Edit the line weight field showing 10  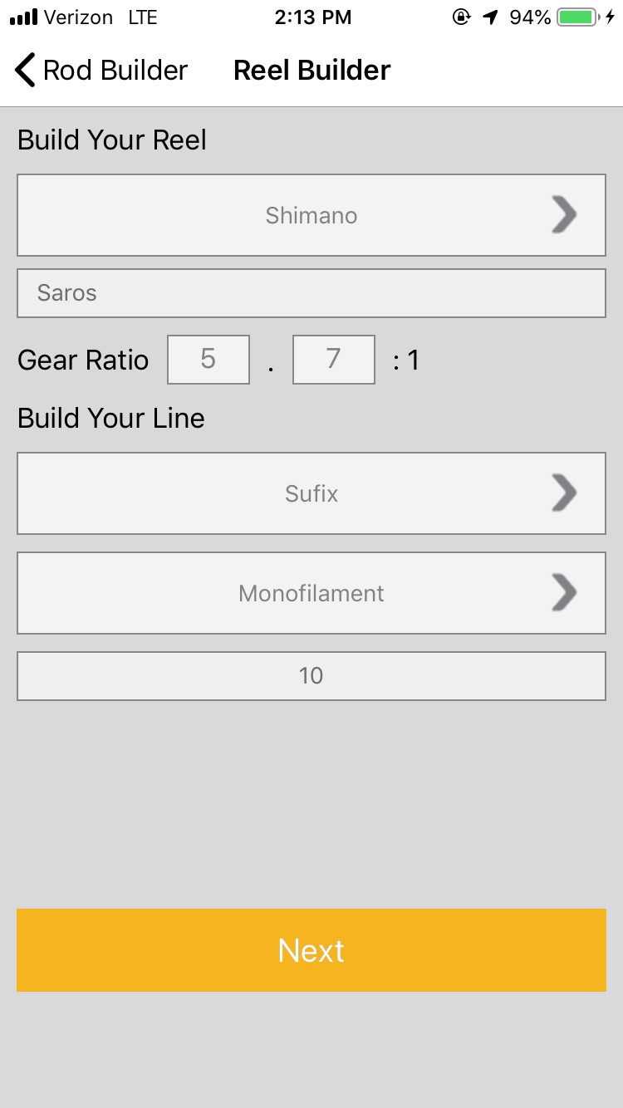click(x=311, y=676)
